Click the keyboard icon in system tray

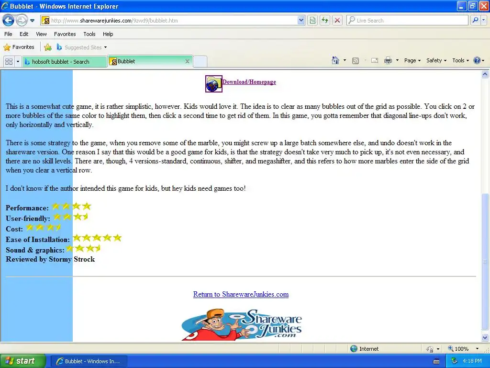436,361
